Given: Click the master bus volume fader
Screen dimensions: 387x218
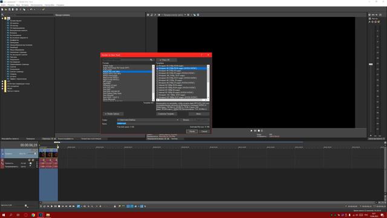Looking at the screenshot, I should tap(371, 64).
